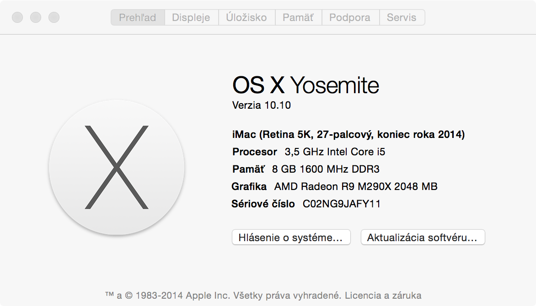Switch to the Prehľad tab
Image resolution: width=536 pixels, height=306 pixels.
tap(137, 18)
